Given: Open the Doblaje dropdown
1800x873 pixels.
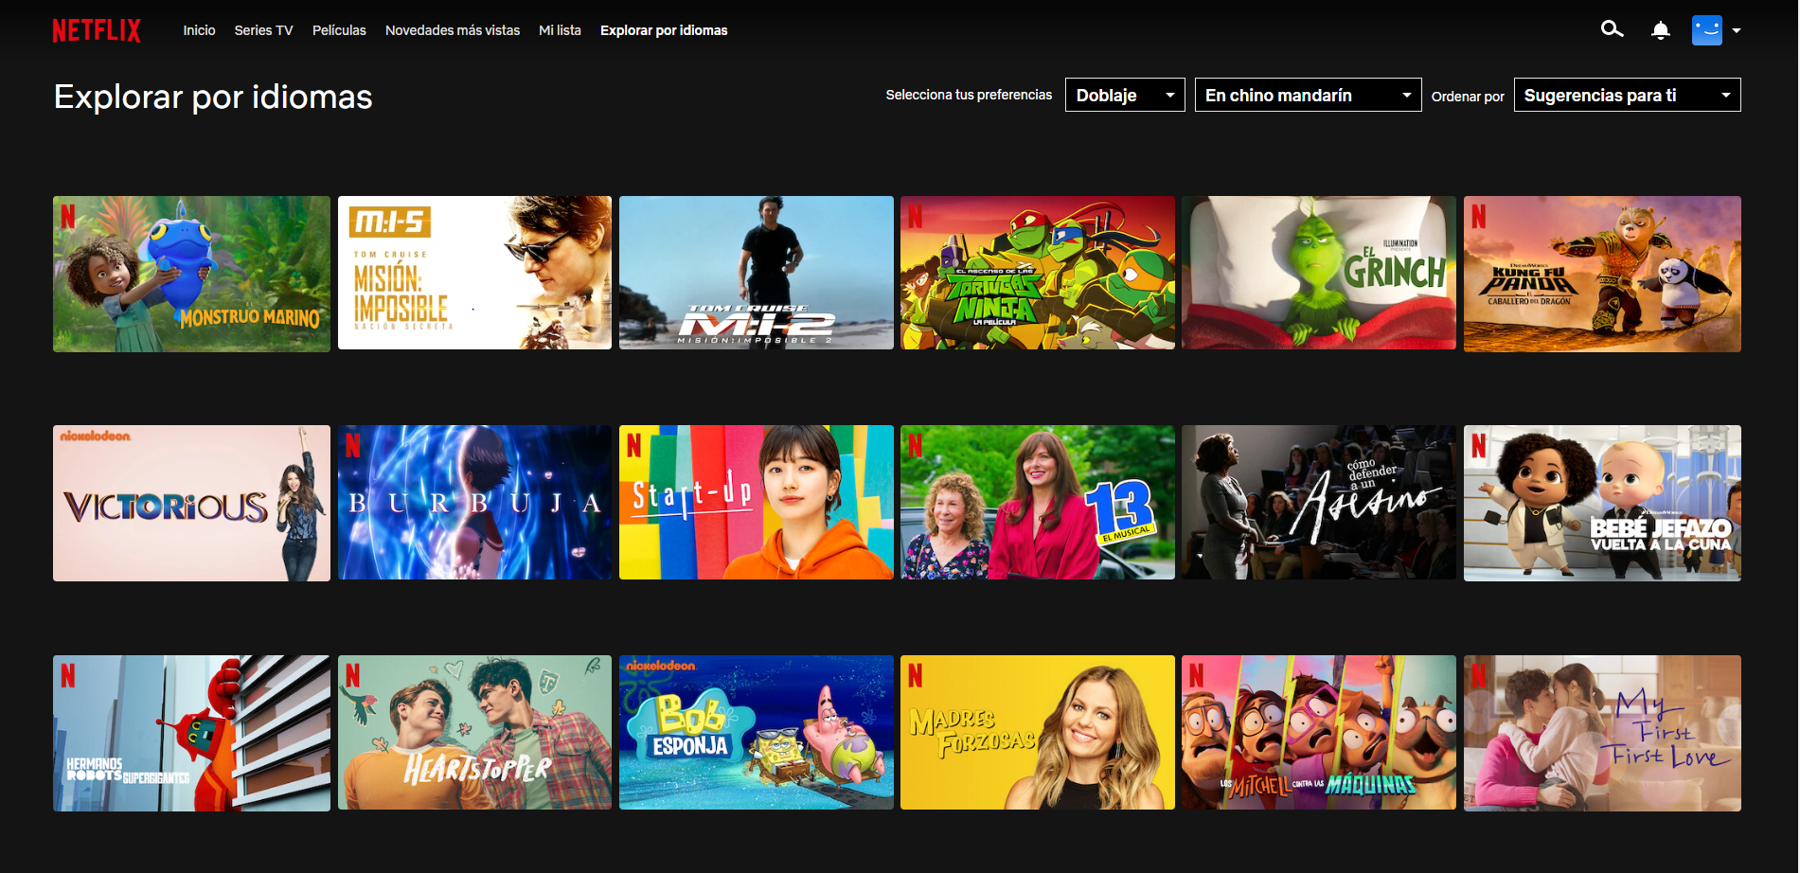Looking at the screenshot, I should pos(1125,95).
